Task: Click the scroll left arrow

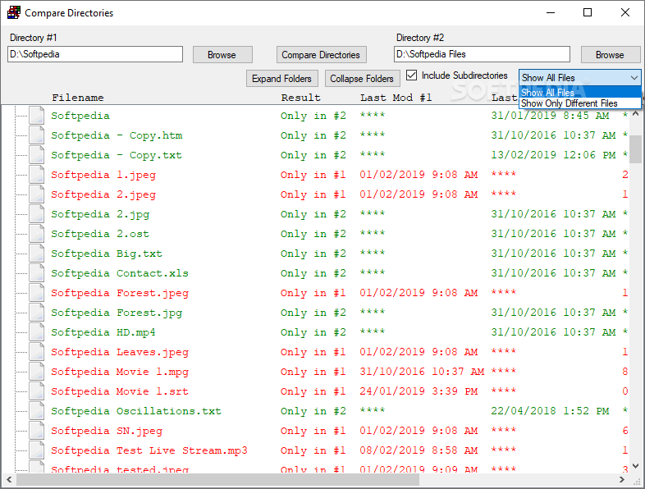Action: (x=9, y=479)
